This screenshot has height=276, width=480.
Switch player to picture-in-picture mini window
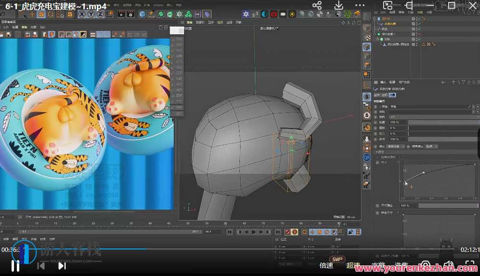point(387,5)
